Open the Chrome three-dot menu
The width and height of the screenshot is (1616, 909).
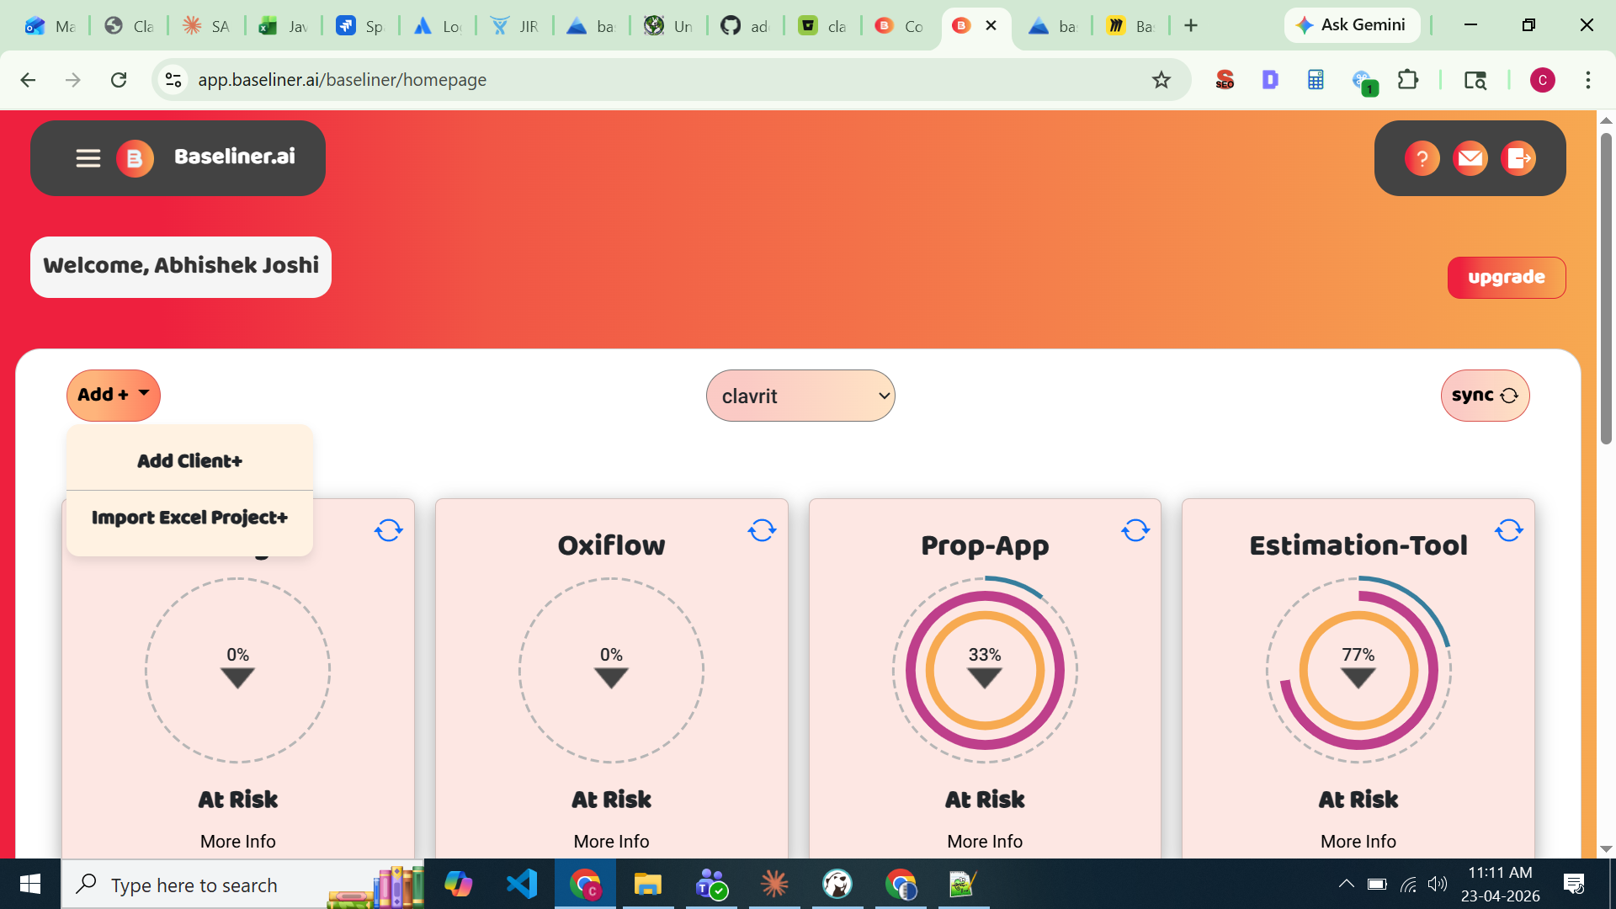pyautogui.click(x=1588, y=80)
